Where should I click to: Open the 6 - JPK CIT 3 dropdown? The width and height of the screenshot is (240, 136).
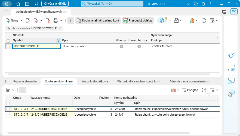tap(188, 4)
